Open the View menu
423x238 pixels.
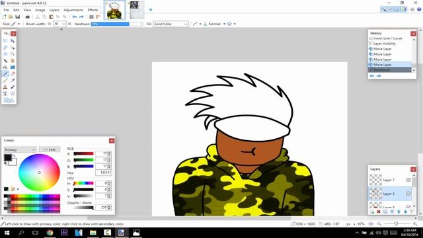coord(27,10)
